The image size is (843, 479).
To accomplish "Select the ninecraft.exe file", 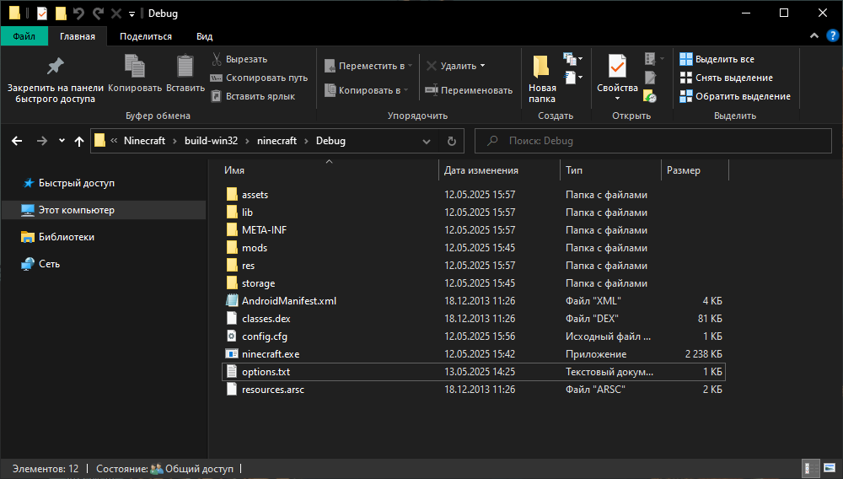I will 270,354.
